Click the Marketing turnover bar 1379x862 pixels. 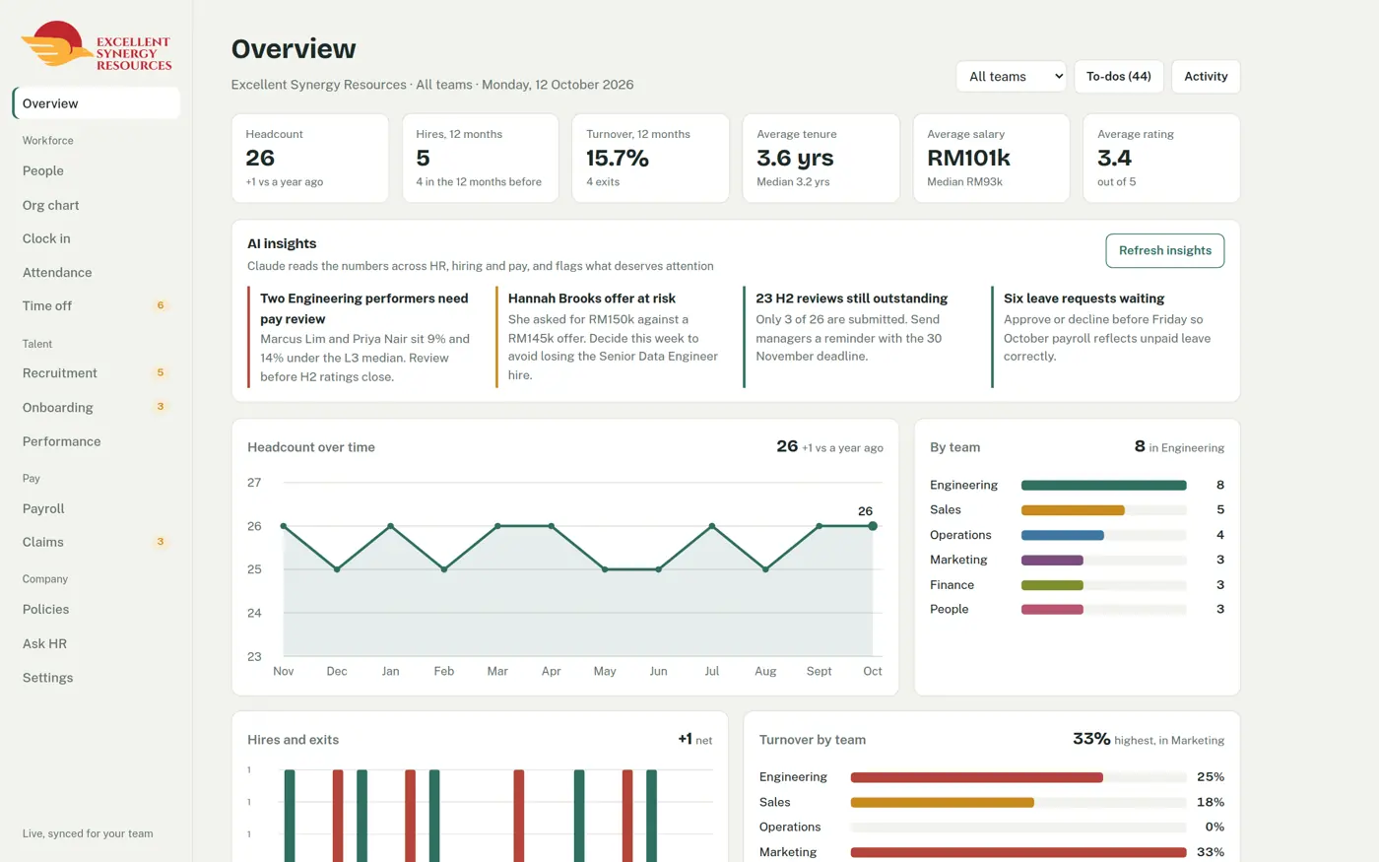pos(1018,852)
